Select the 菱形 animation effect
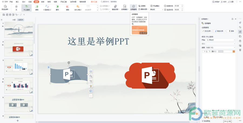Viewport: 243px width, 123px height. point(57,8)
